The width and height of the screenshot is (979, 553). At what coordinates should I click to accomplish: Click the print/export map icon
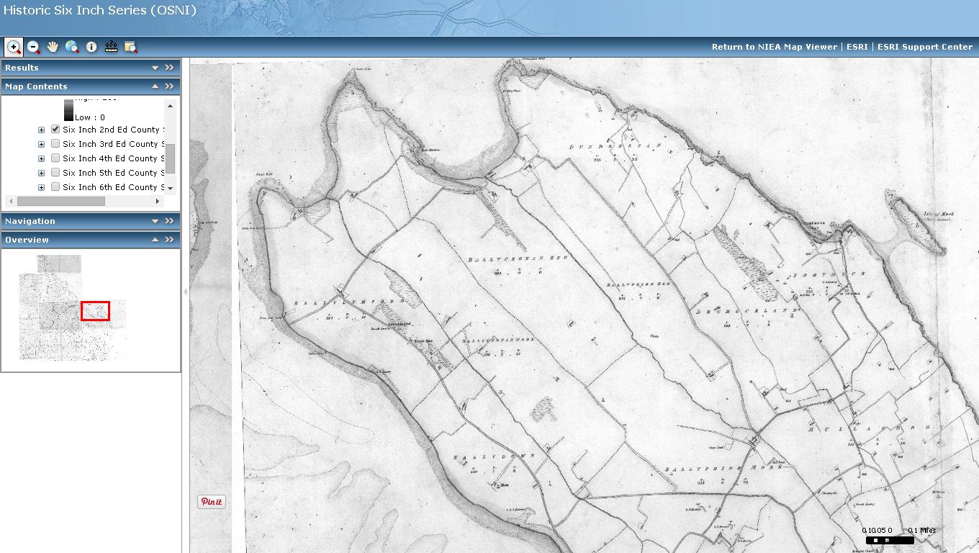[130, 46]
